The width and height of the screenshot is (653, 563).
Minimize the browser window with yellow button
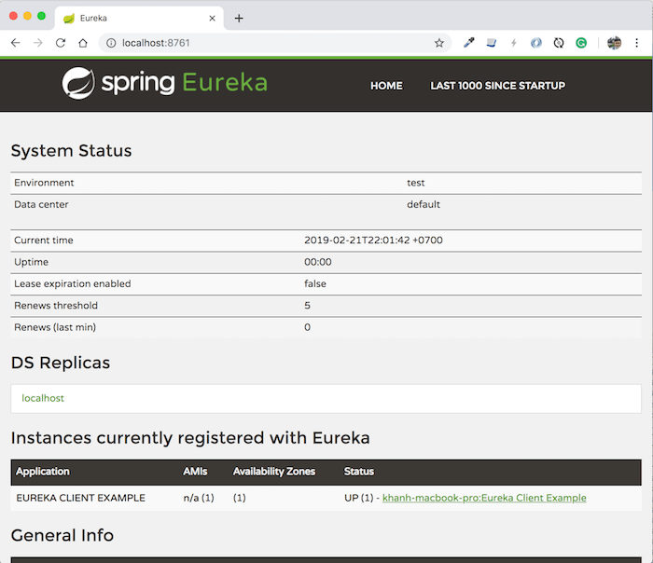pyautogui.click(x=27, y=16)
